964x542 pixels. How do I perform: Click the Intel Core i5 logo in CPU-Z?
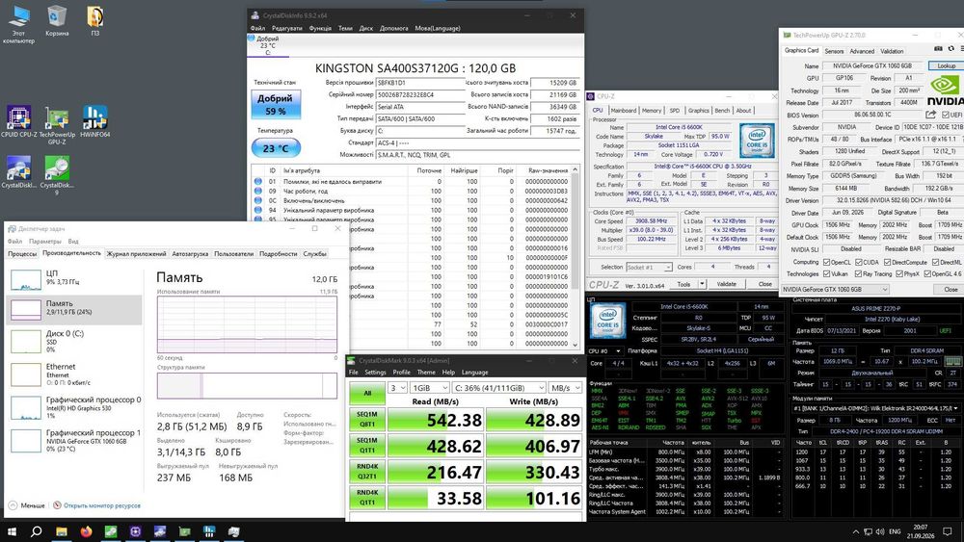pyautogui.click(x=757, y=141)
